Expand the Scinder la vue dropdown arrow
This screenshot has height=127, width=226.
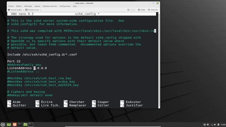(x=41, y=10)
